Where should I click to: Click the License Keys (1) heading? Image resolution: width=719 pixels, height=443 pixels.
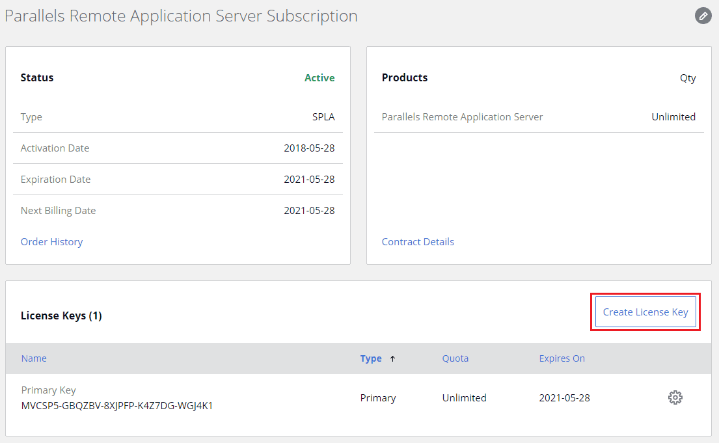[61, 315]
